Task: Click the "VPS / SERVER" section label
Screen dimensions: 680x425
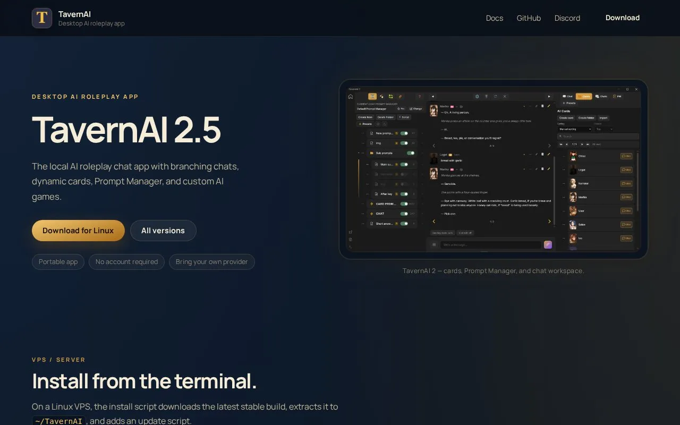Action: point(58,360)
